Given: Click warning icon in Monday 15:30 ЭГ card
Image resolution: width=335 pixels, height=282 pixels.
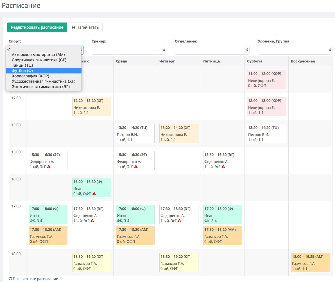Looking at the screenshot, I should pos(49,167).
